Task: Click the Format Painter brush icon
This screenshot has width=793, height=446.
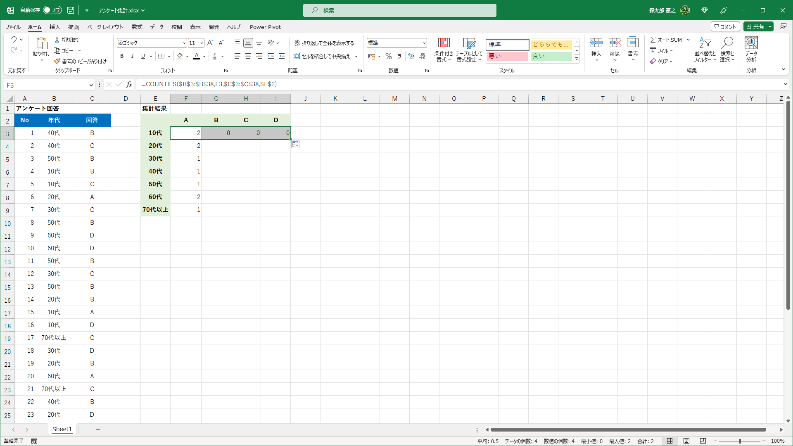Action: click(x=57, y=61)
